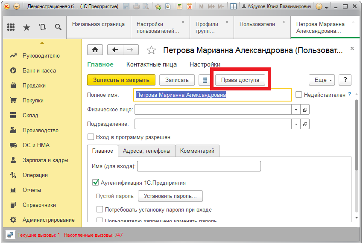Viewport: 363px width, 244px height.
Task: Toggle the Недействителен checkbox
Action: click(299, 95)
